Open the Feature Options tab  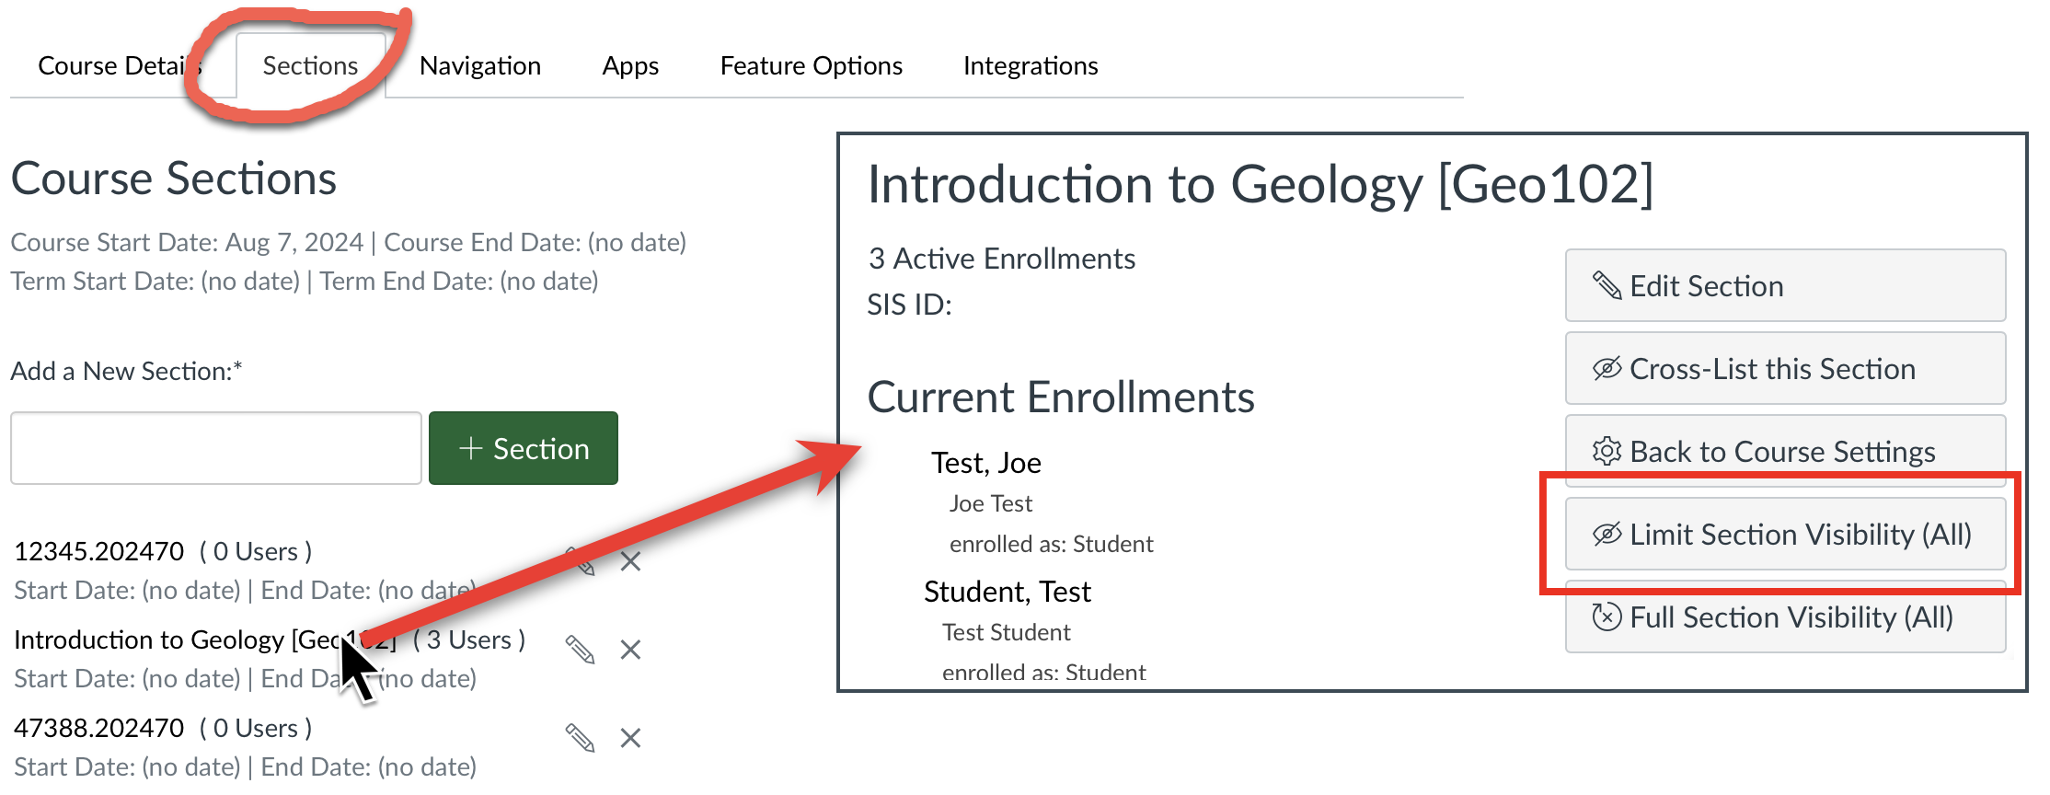tap(811, 66)
